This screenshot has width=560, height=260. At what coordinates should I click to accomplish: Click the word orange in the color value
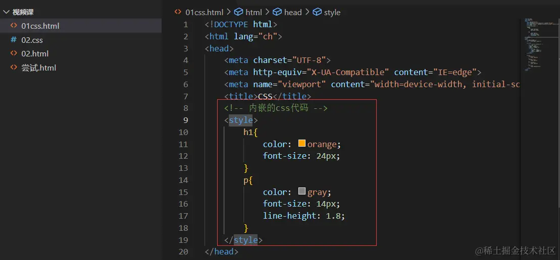tap(322, 144)
